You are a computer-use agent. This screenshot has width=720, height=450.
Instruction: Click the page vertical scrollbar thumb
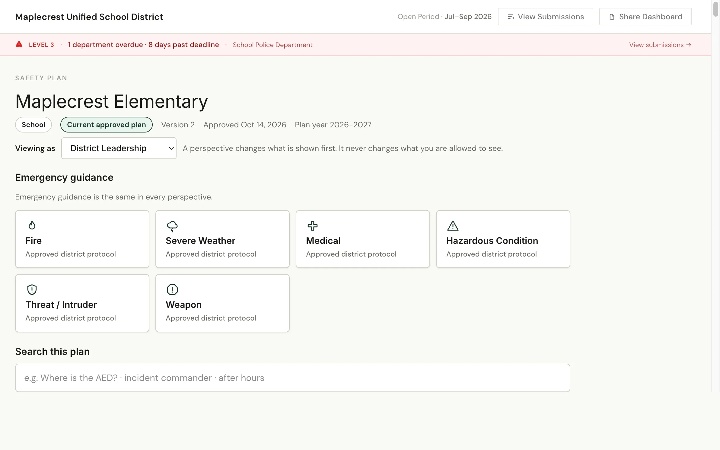715,9
